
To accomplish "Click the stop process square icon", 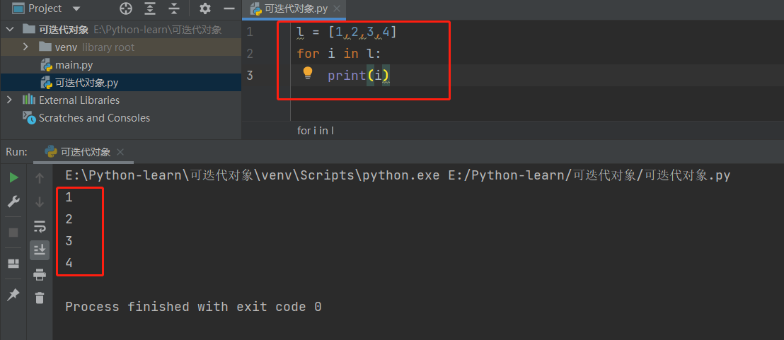I will (13, 233).
